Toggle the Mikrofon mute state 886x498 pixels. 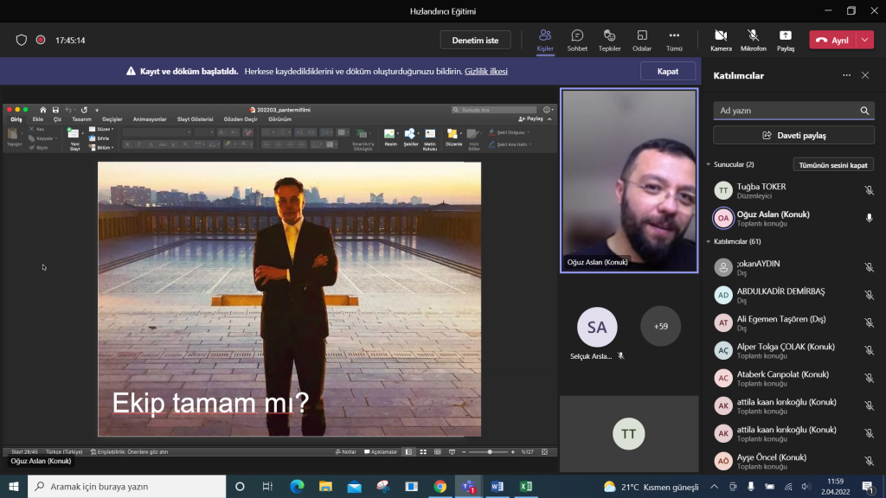point(754,39)
